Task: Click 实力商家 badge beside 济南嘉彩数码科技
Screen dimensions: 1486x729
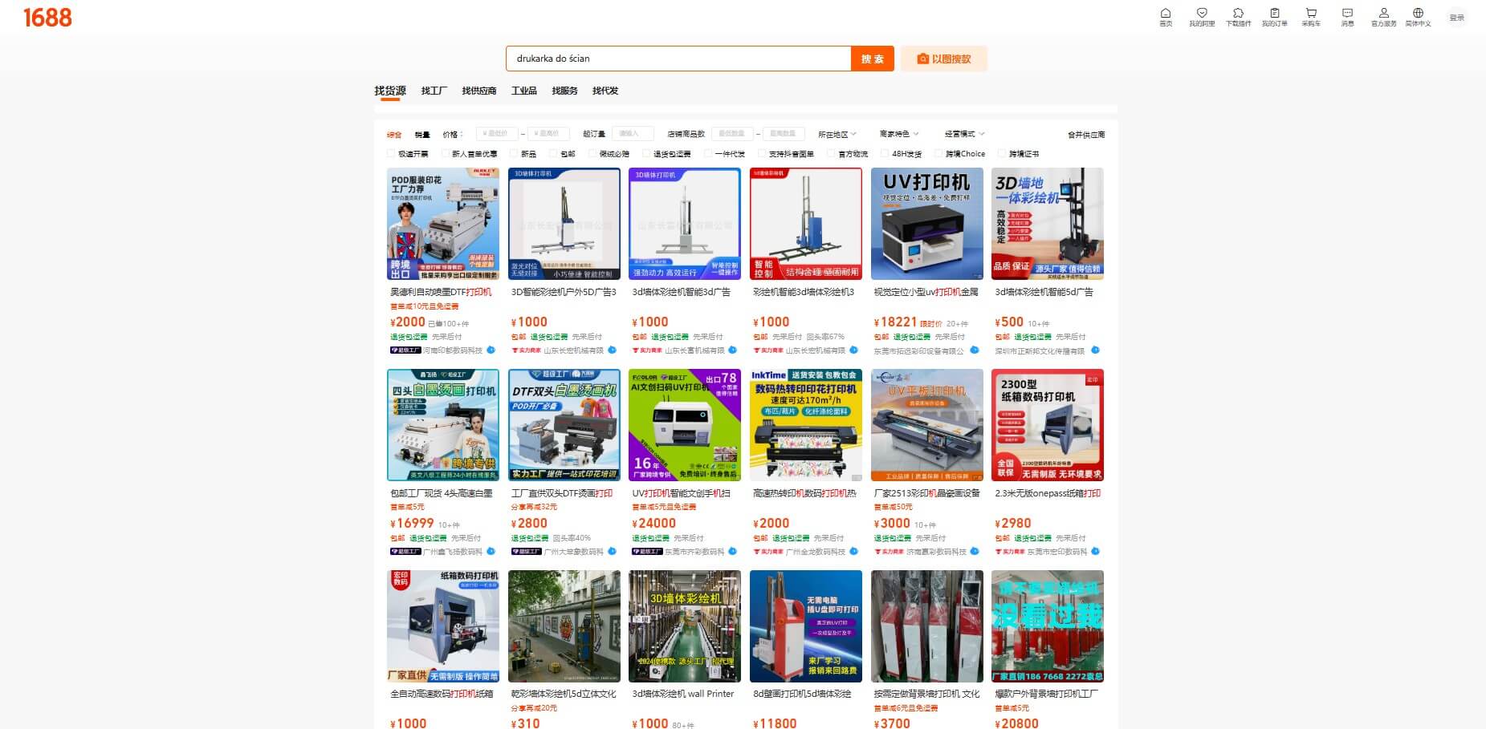Action: click(x=889, y=552)
